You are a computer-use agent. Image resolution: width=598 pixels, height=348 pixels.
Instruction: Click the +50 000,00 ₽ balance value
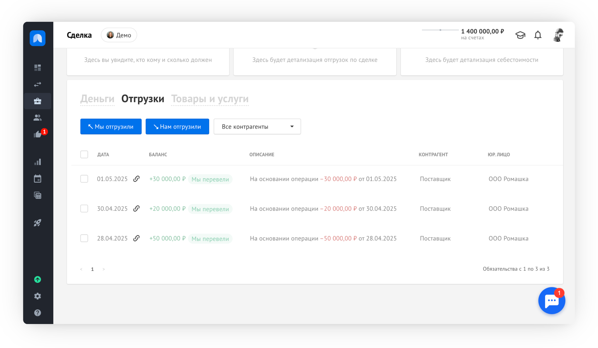point(168,238)
